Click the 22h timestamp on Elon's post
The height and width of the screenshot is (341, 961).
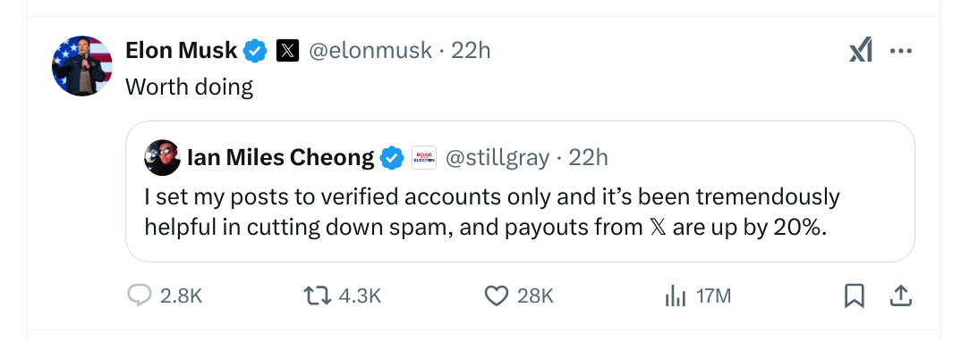click(x=471, y=51)
